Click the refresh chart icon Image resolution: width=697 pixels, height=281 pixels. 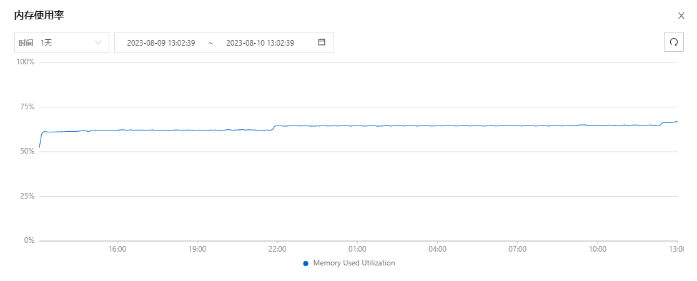tap(673, 42)
